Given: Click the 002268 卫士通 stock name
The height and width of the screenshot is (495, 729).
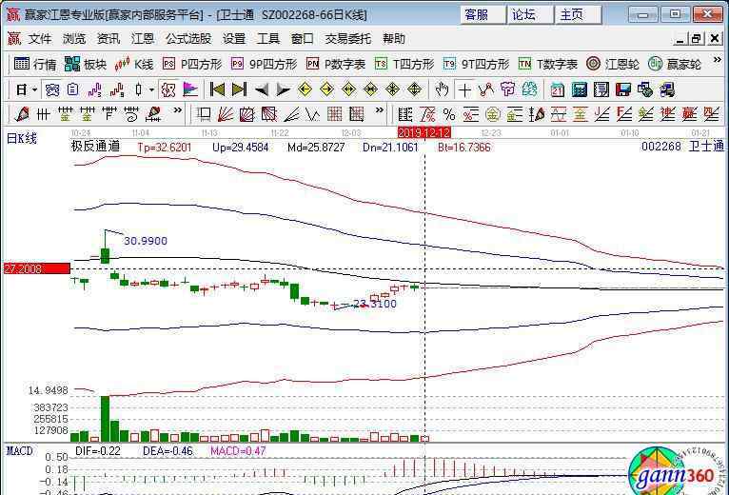Looking at the screenshot, I should point(682,146).
